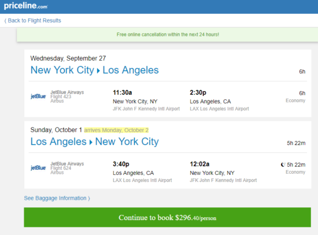This screenshot has width=318, height=235.
Task: Select the Los Angeles to New York City heading
Action: (94, 141)
